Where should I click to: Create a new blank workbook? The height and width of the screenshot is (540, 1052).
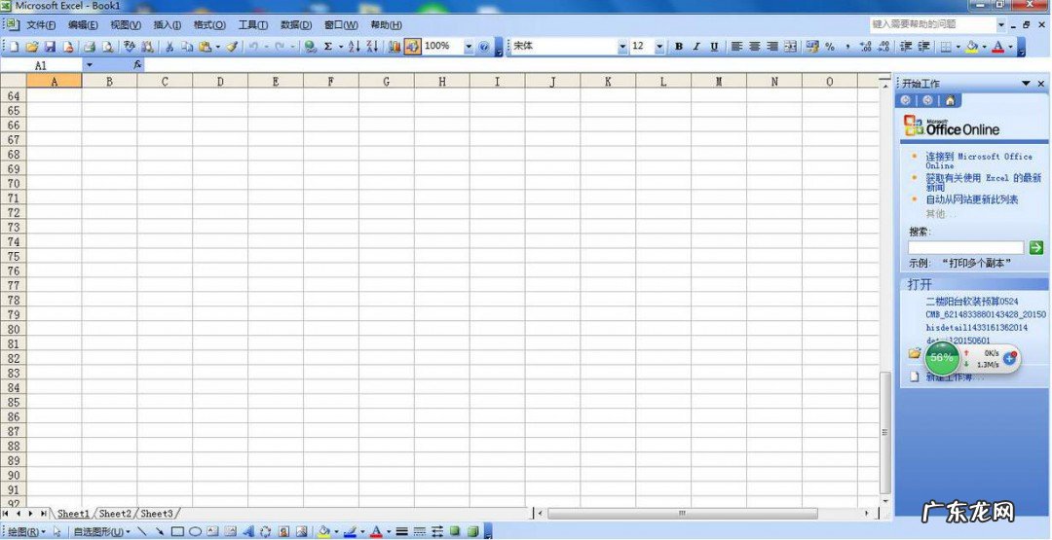coord(16,47)
